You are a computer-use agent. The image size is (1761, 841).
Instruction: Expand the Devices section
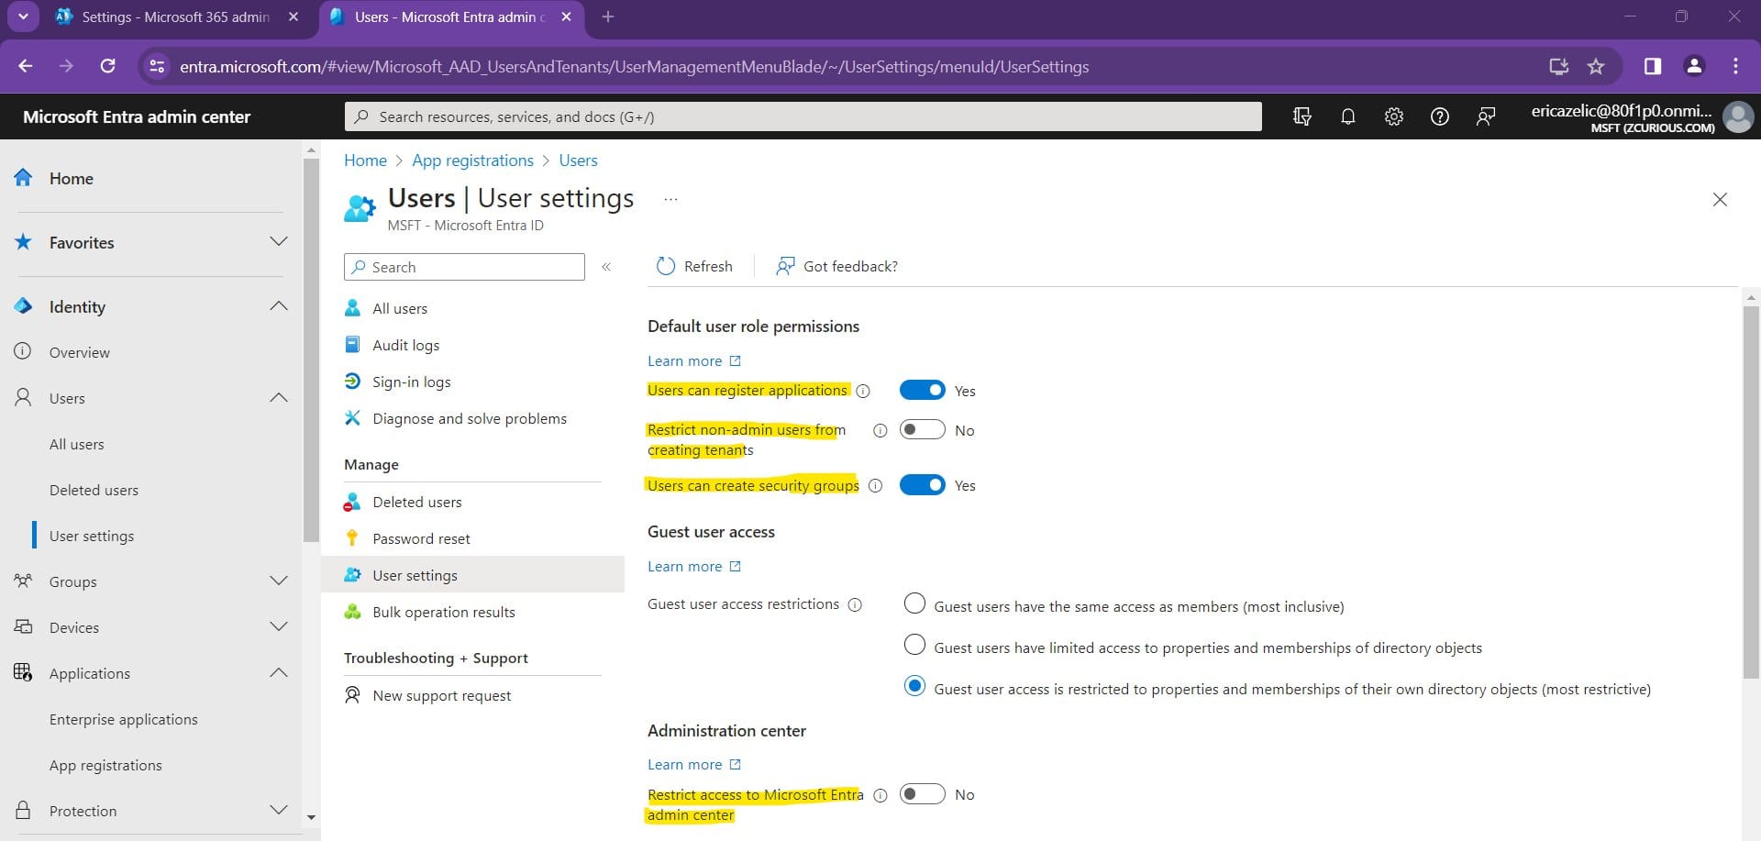[279, 627]
